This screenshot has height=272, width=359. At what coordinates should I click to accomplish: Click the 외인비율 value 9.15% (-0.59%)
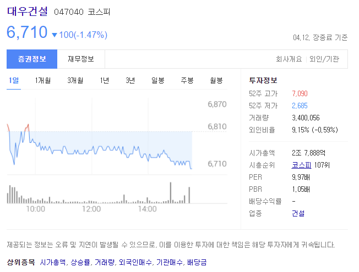(315, 130)
